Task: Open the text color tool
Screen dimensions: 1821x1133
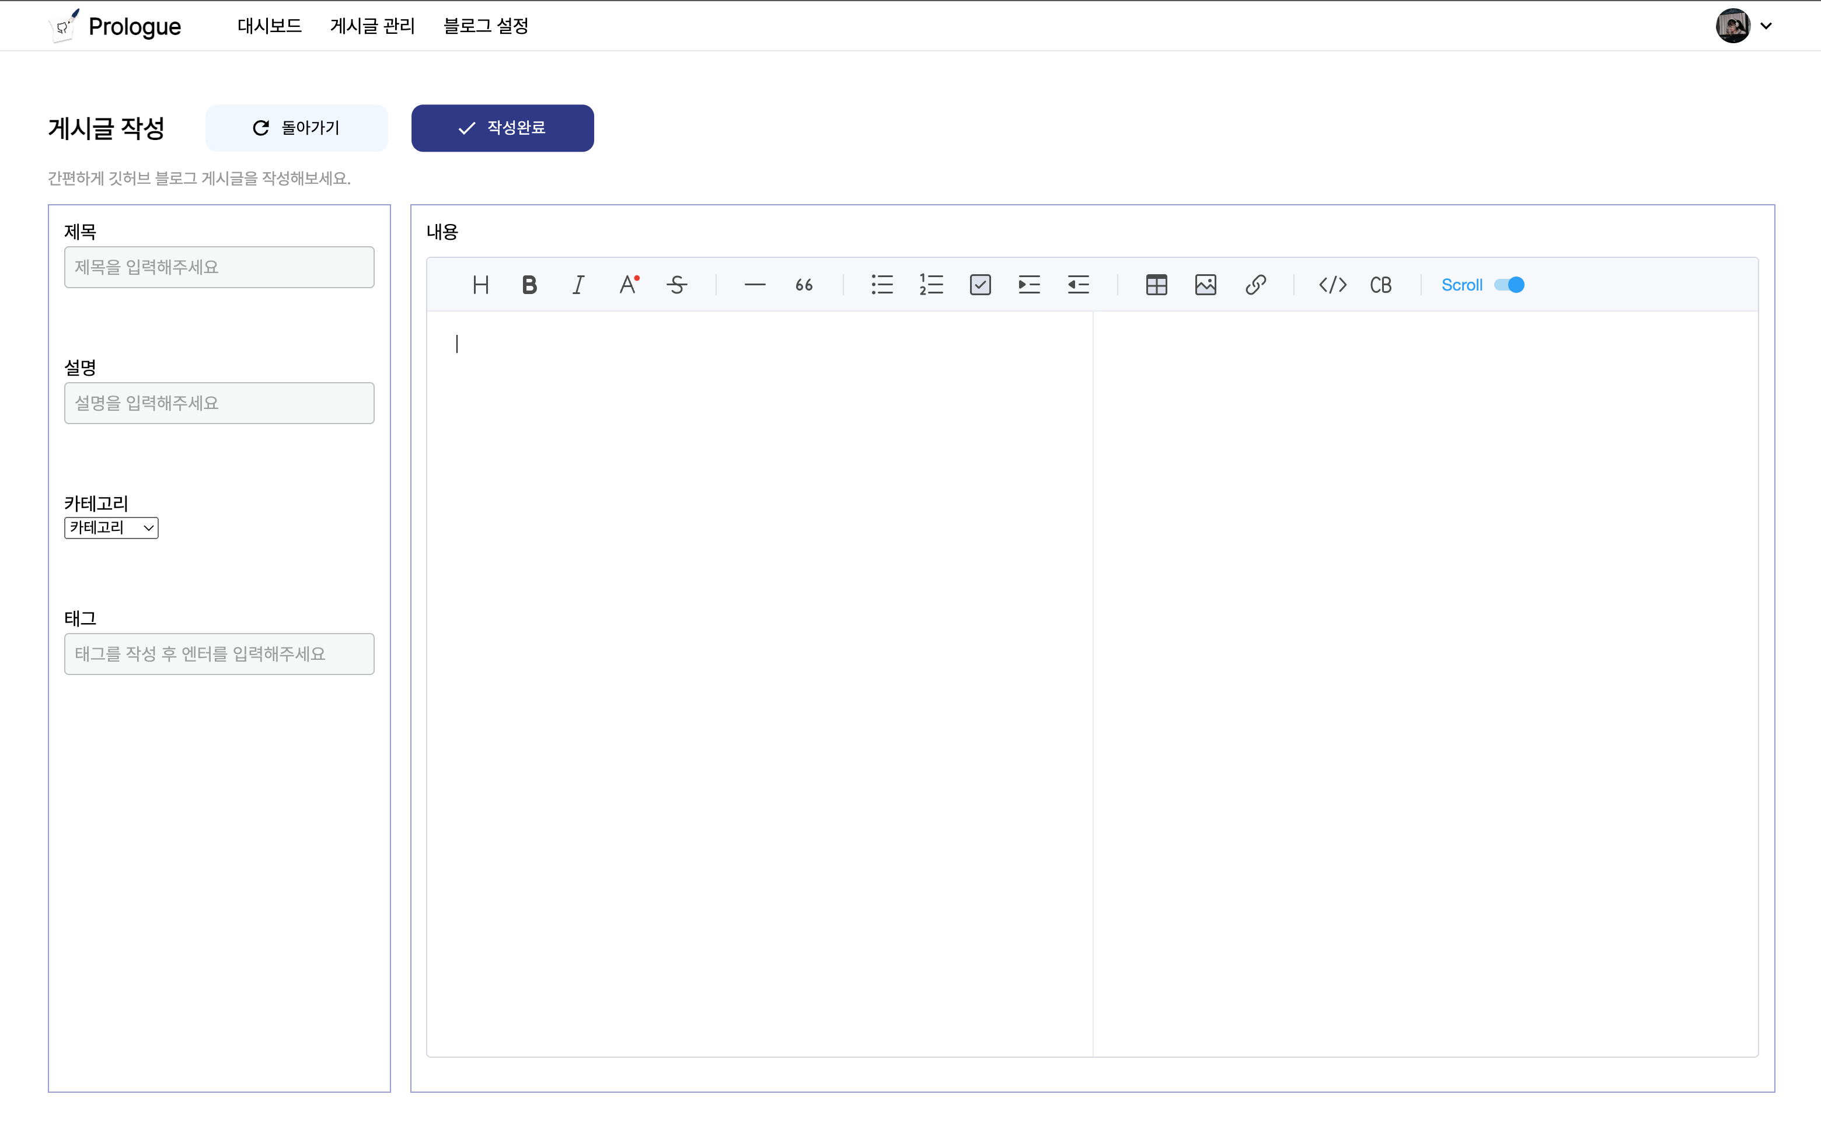Action: tap(628, 285)
